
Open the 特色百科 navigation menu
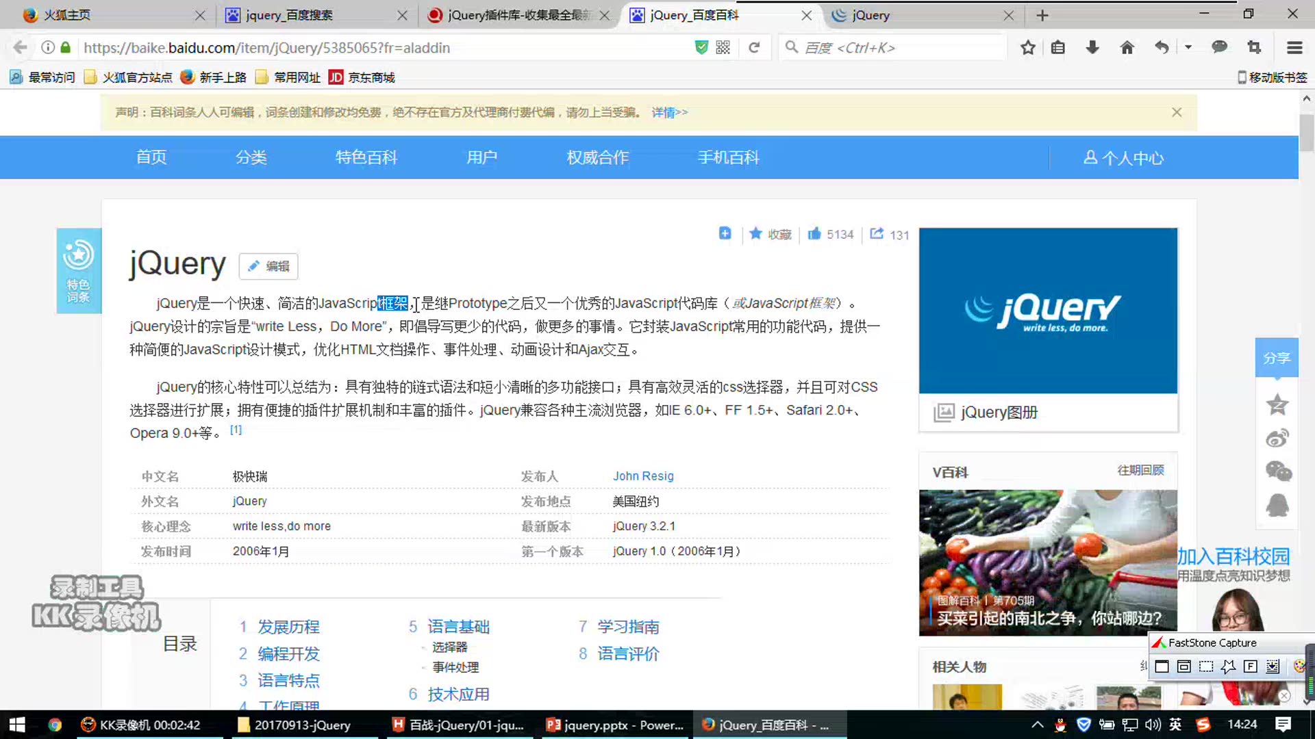tap(366, 157)
